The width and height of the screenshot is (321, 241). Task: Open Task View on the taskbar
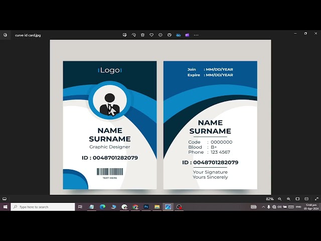click(x=80, y=207)
